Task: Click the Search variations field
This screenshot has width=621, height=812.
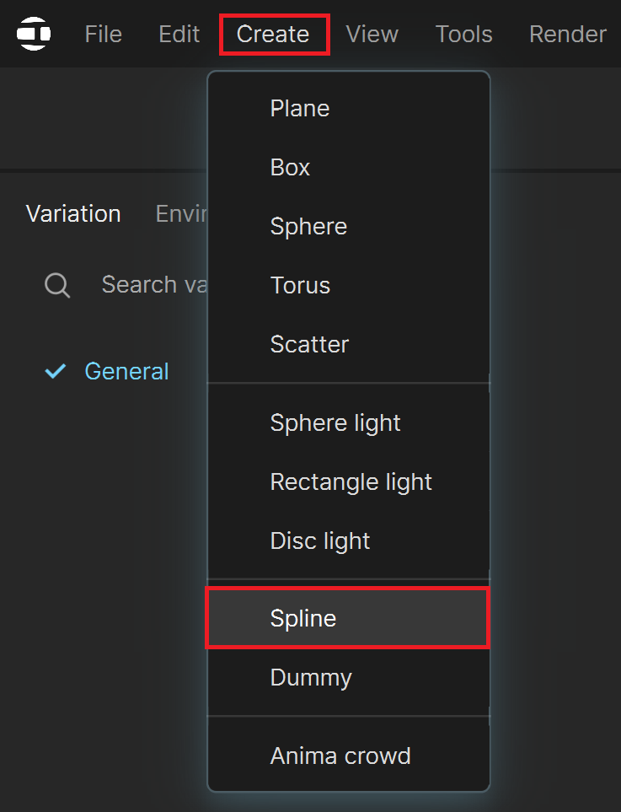Action: [154, 285]
